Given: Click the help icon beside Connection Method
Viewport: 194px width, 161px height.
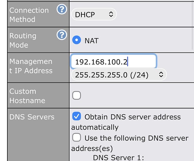Looking at the screenshot, I should tap(62, 10).
